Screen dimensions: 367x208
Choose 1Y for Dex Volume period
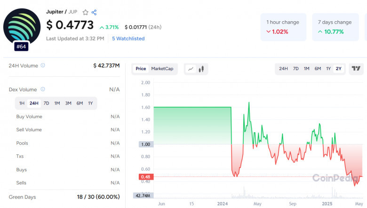point(90,103)
